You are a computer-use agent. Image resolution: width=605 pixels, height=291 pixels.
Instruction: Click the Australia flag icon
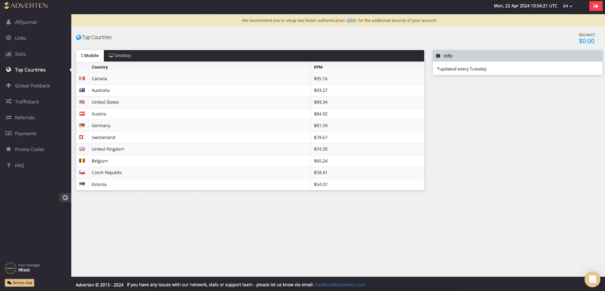coord(82,90)
